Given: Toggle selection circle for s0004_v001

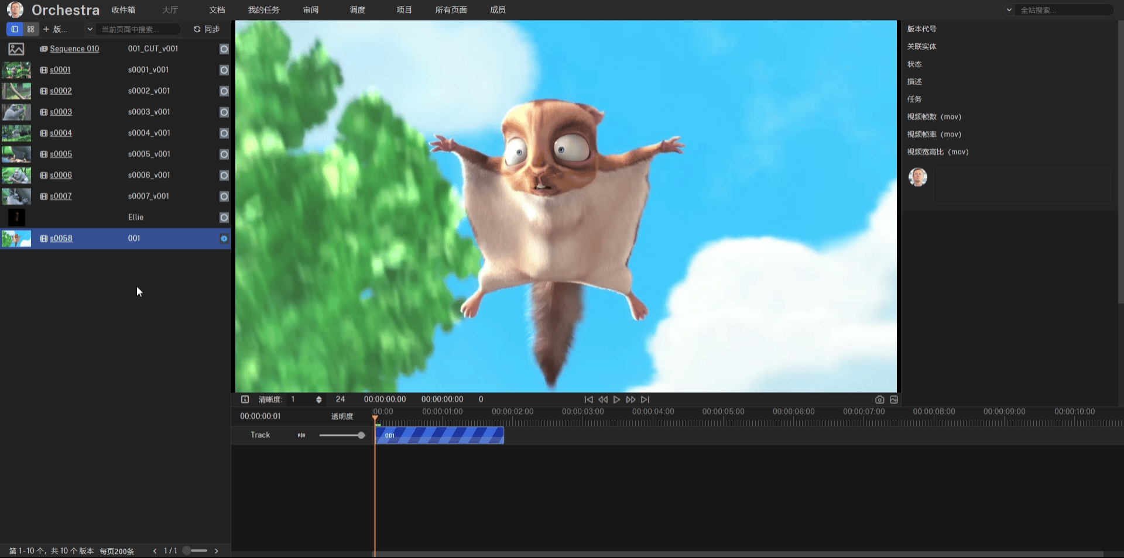Looking at the screenshot, I should coord(224,133).
